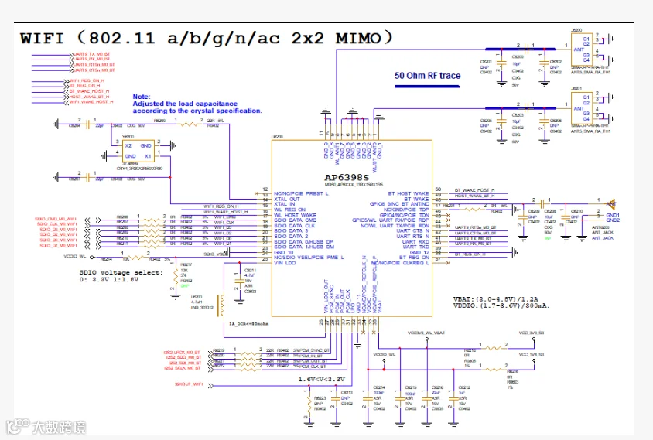Click the "SDIO DATA CMD" pin name

(x=295, y=220)
